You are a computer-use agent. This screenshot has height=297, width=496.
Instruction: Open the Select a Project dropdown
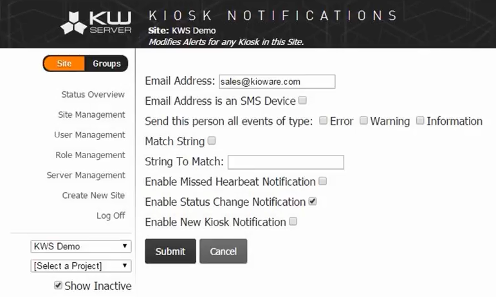(81, 265)
